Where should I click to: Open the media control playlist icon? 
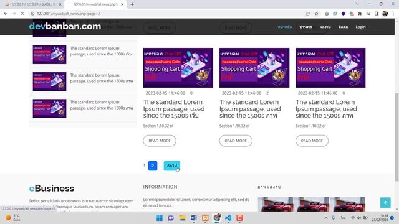point(368,14)
